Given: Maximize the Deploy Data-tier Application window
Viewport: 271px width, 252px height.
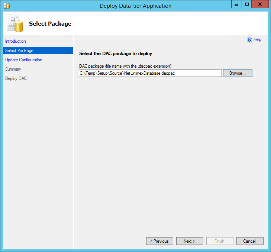Looking at the screenshot, I should (x=246, y=4).
